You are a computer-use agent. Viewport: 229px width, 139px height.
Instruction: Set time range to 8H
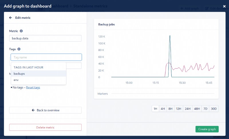pos(170,109)
